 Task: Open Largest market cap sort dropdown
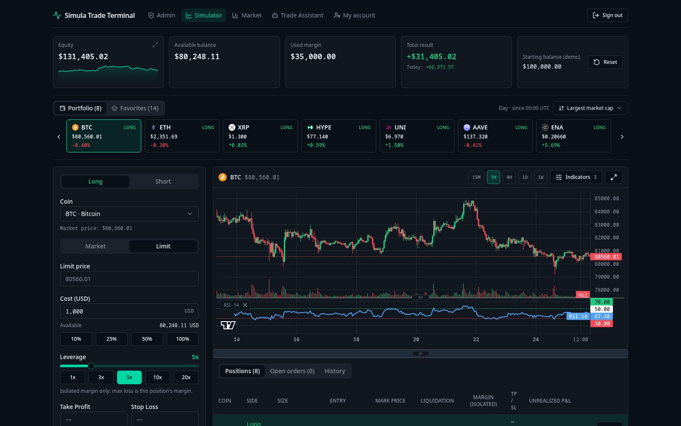[590, 108]
